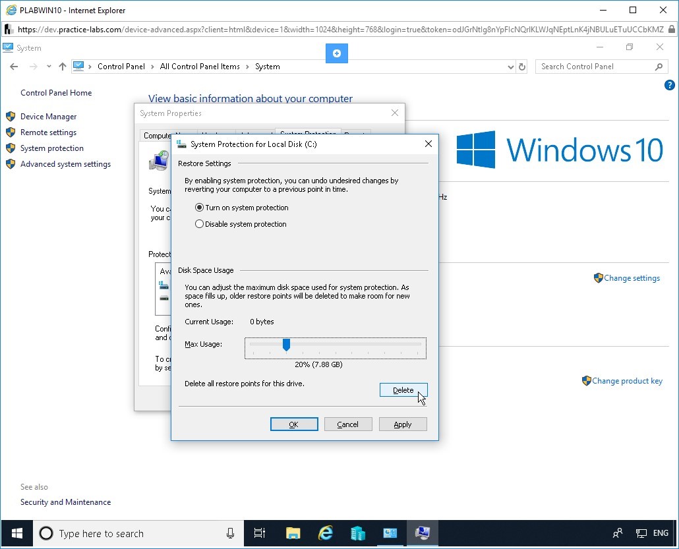This screenshot has width=679, height=549.
Task: Select System breadcrumb item
Action: [267, 67]
